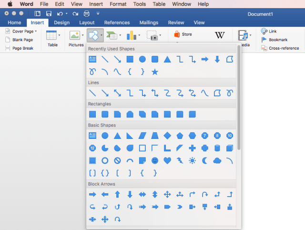
Task: Insert the heart shape from Basic Shapes
Action: pos(167,160)
